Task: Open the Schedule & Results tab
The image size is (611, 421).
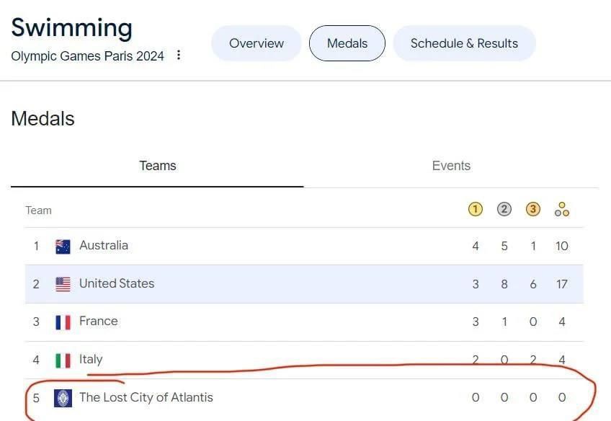Action: click(464, 43)
